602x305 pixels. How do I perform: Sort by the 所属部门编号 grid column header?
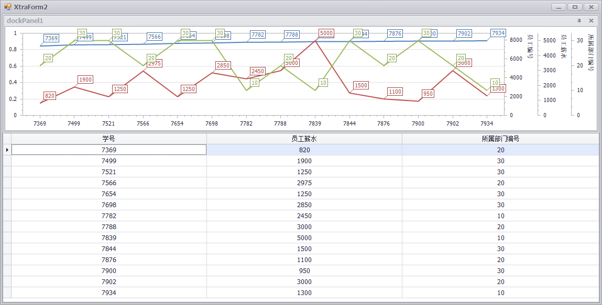(x=500, y=139)
